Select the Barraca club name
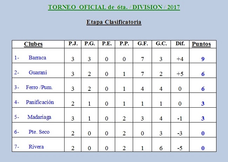228x162 pixels. click(x=38, y=58)
